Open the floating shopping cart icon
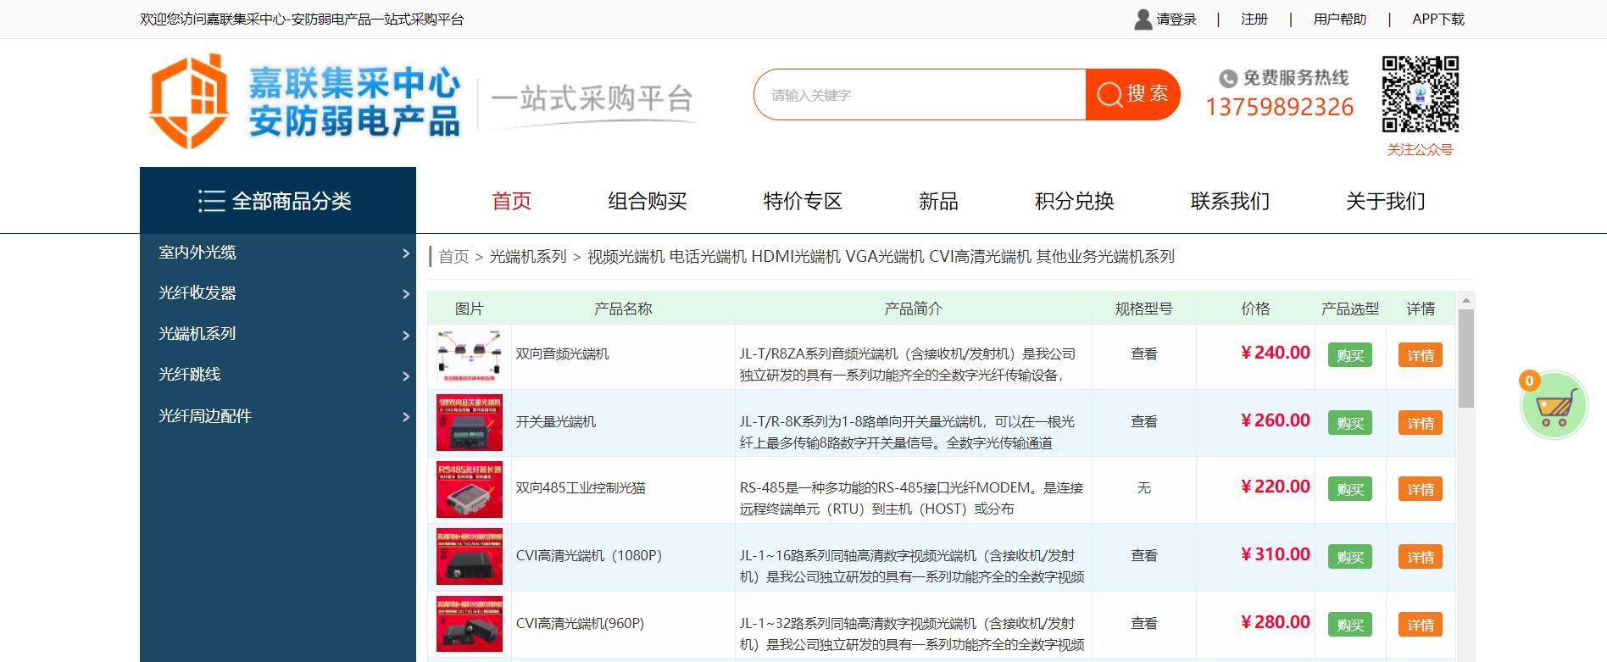The height and width of the screenshot is (662, 1607). pyautogui.click(x=1554, y=407)
